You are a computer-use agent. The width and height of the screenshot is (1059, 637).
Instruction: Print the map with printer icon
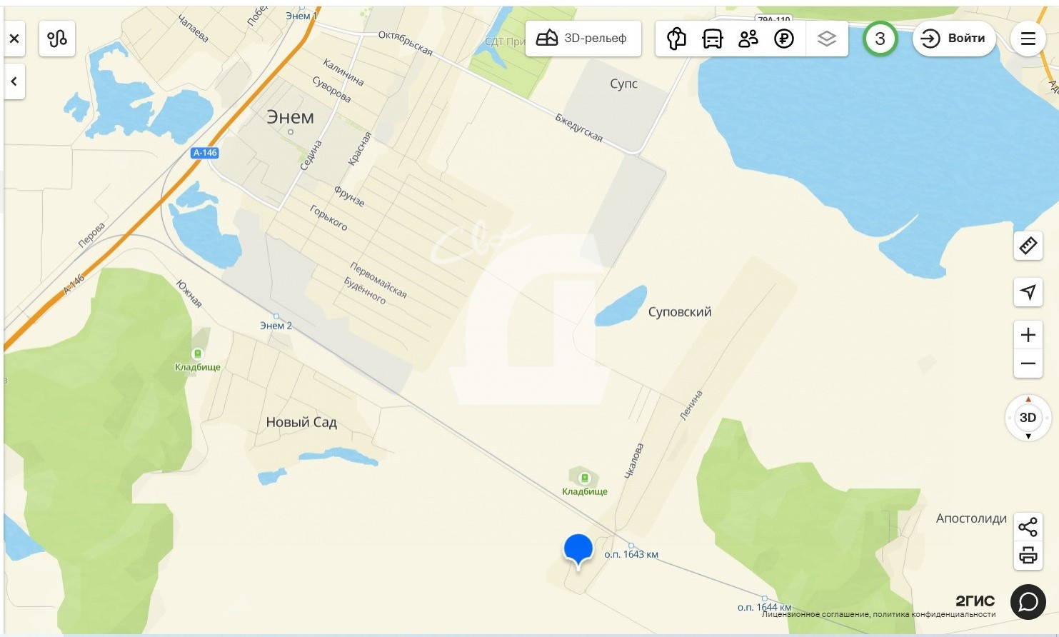1028,556
